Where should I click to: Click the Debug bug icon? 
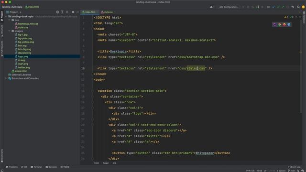click(x=248, y=7)
